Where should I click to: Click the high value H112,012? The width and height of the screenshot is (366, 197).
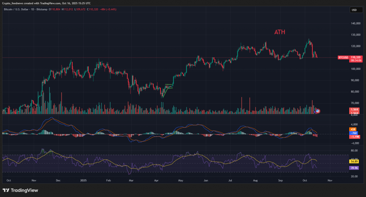pos(67,9)
